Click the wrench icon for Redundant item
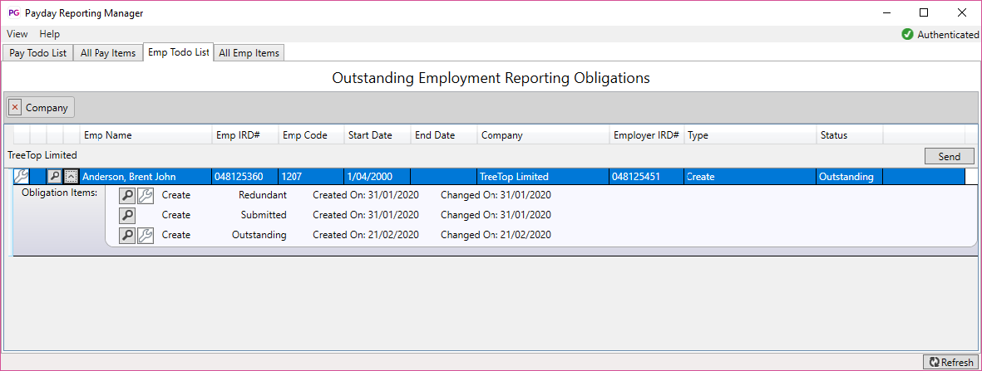The image size is (982, 371). [x=145, y=195]
